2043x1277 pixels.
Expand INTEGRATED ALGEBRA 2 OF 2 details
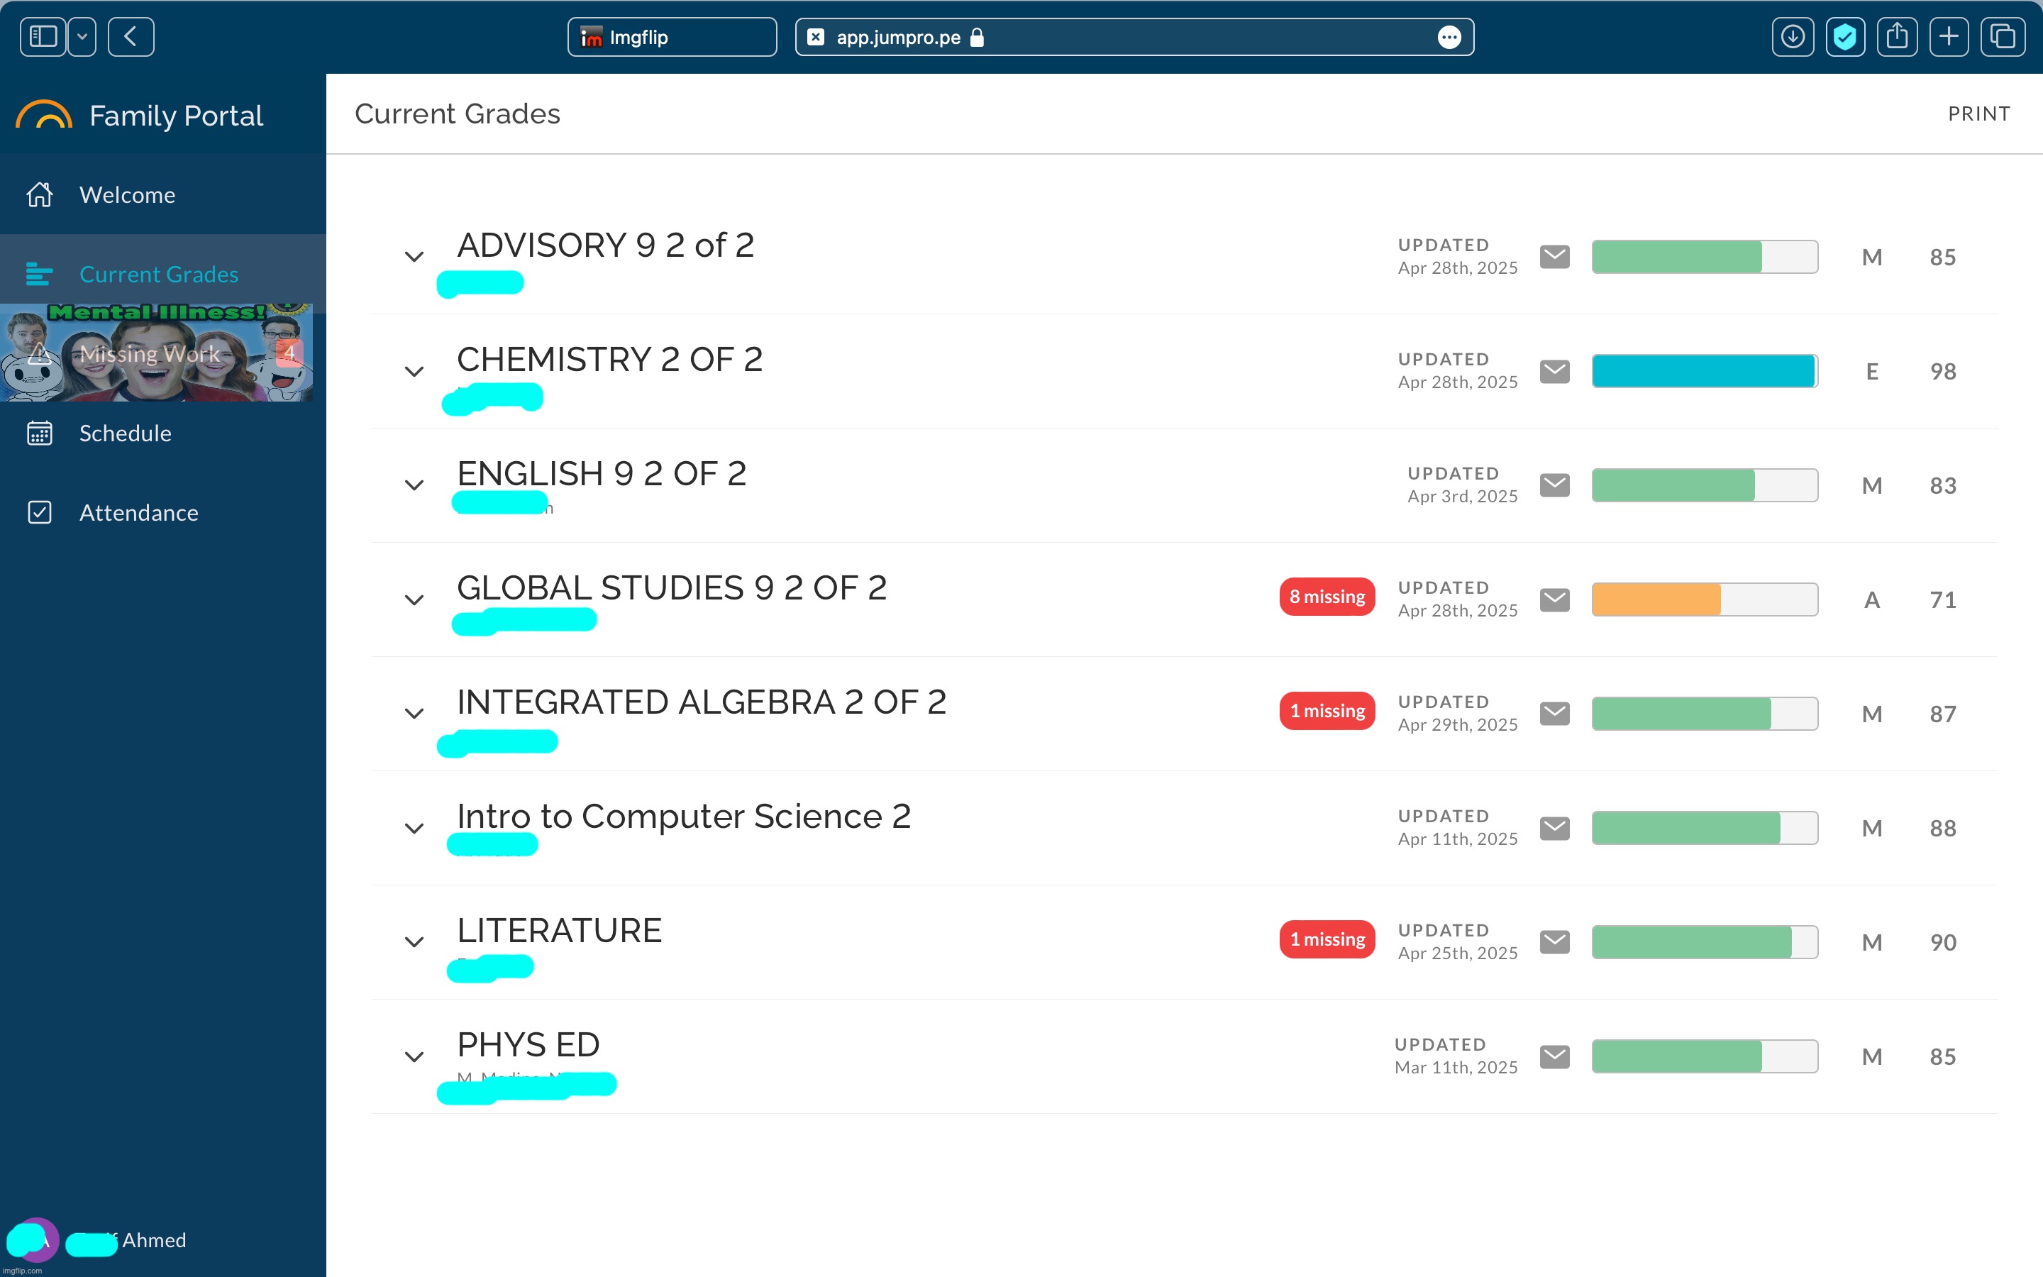click(x=414, y=714)
